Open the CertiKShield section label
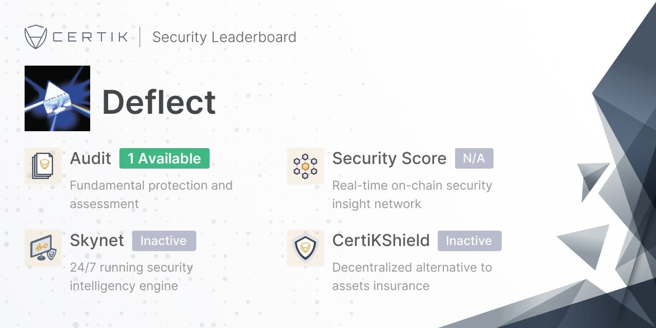The height and width of the screenshot is (328, 656). click(381, 240)
